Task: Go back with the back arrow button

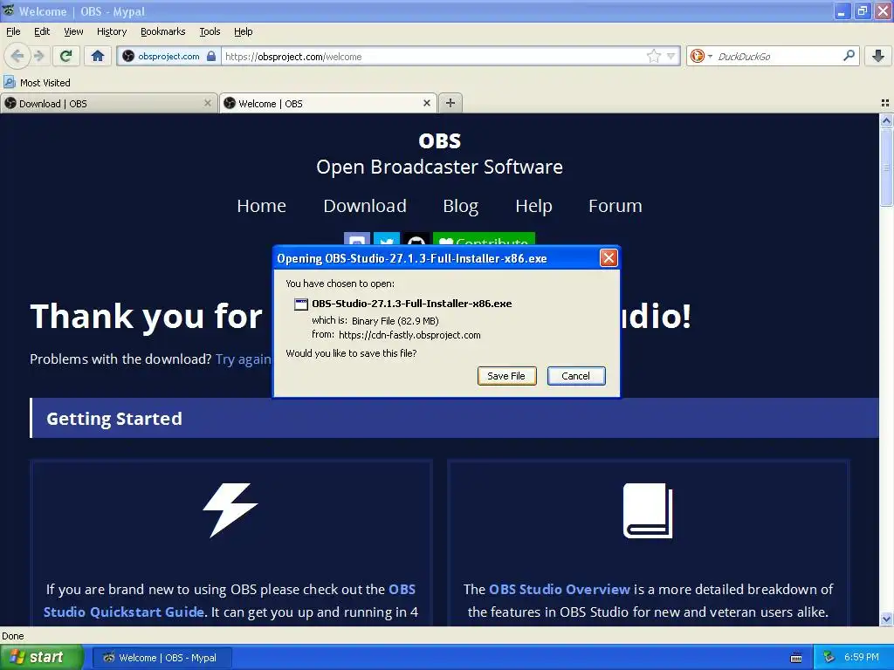Action: point(17,56)
